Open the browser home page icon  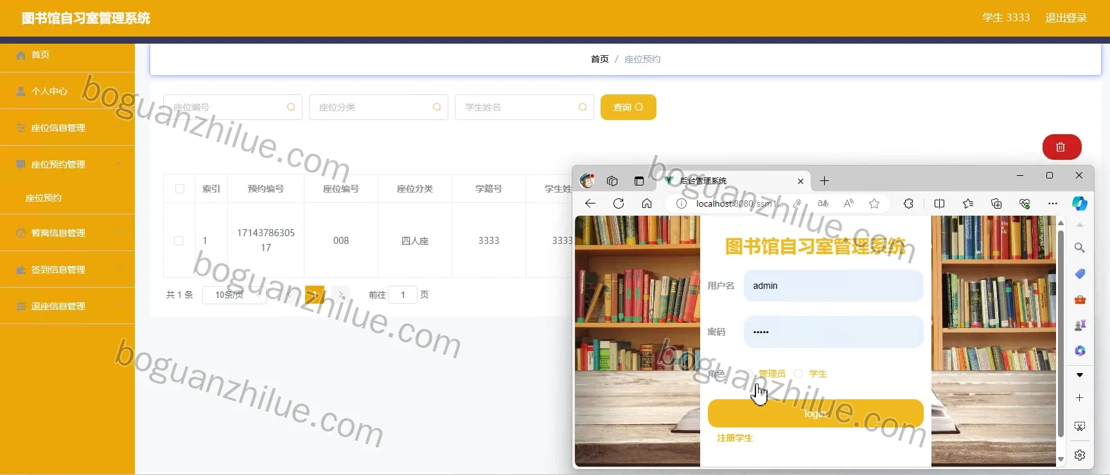pos(647,203)
